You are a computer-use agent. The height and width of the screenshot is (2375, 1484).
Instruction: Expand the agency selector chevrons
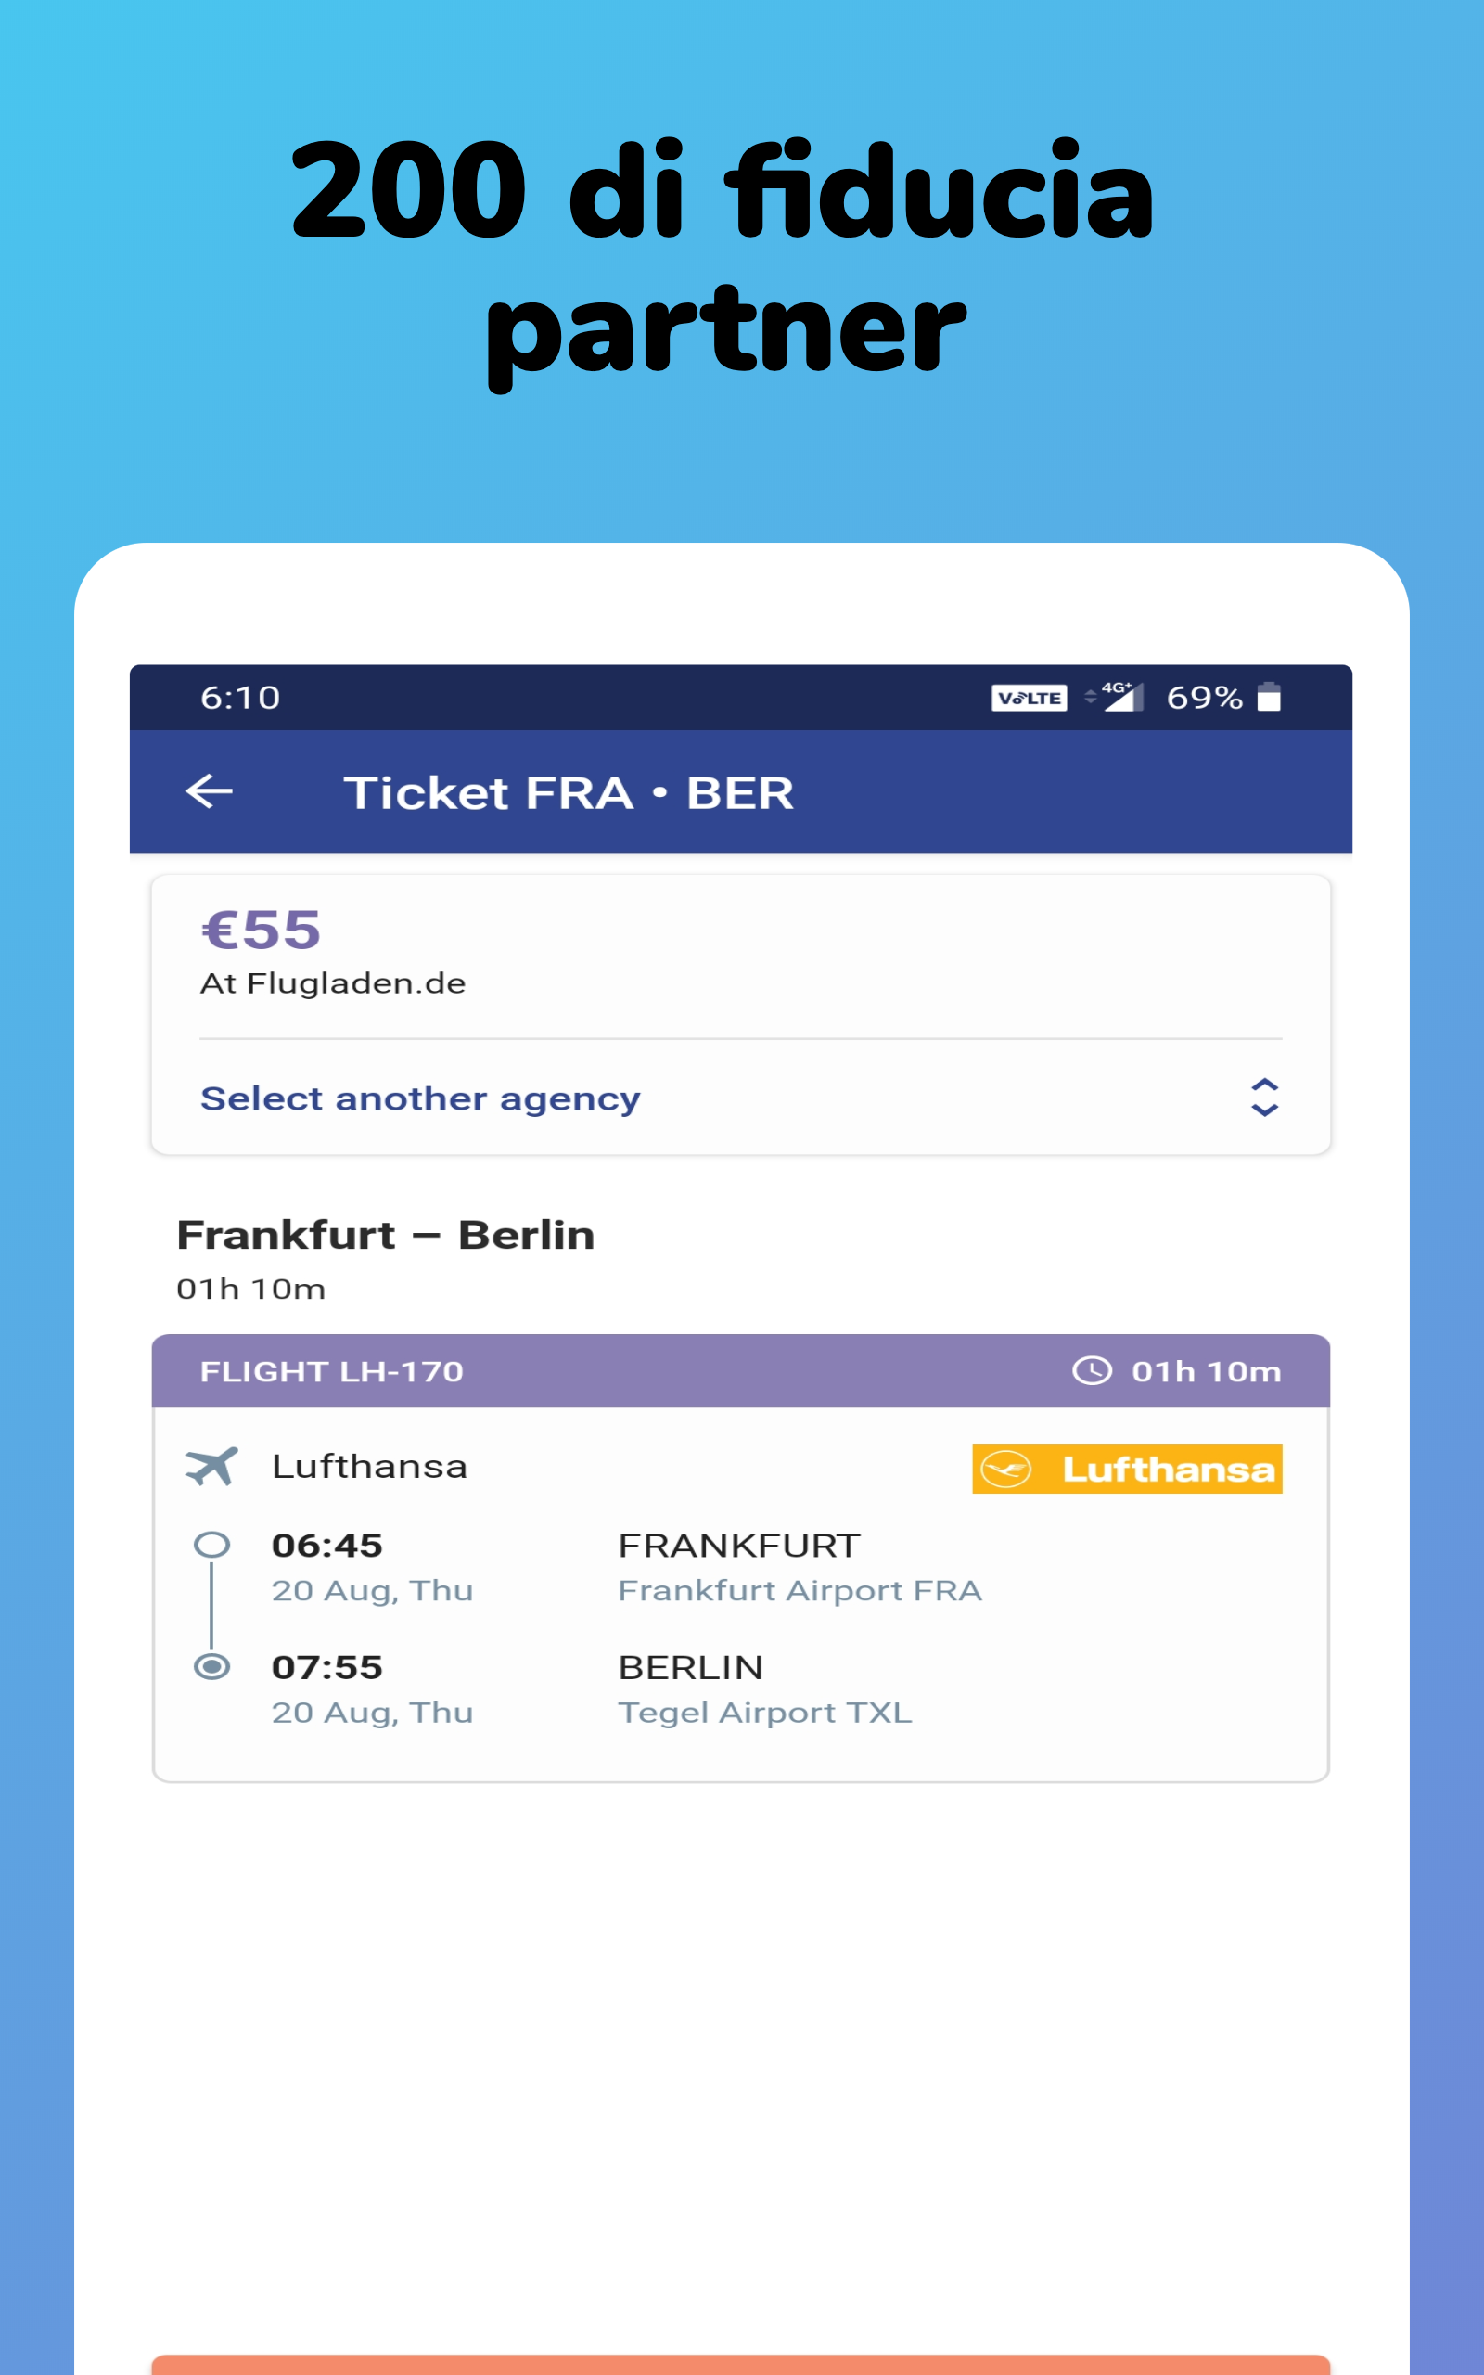click(1264, 1098)
